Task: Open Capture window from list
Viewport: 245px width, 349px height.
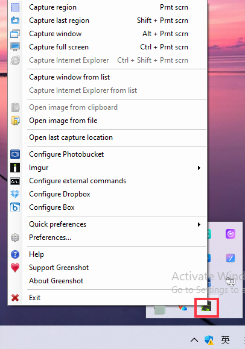Action: point(69,77)
